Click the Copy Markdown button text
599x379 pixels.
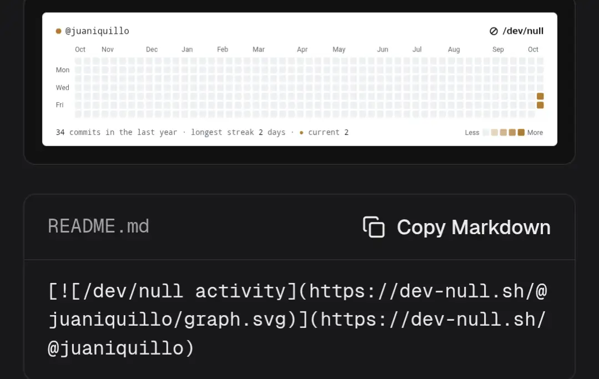click(x=474, y=228)
